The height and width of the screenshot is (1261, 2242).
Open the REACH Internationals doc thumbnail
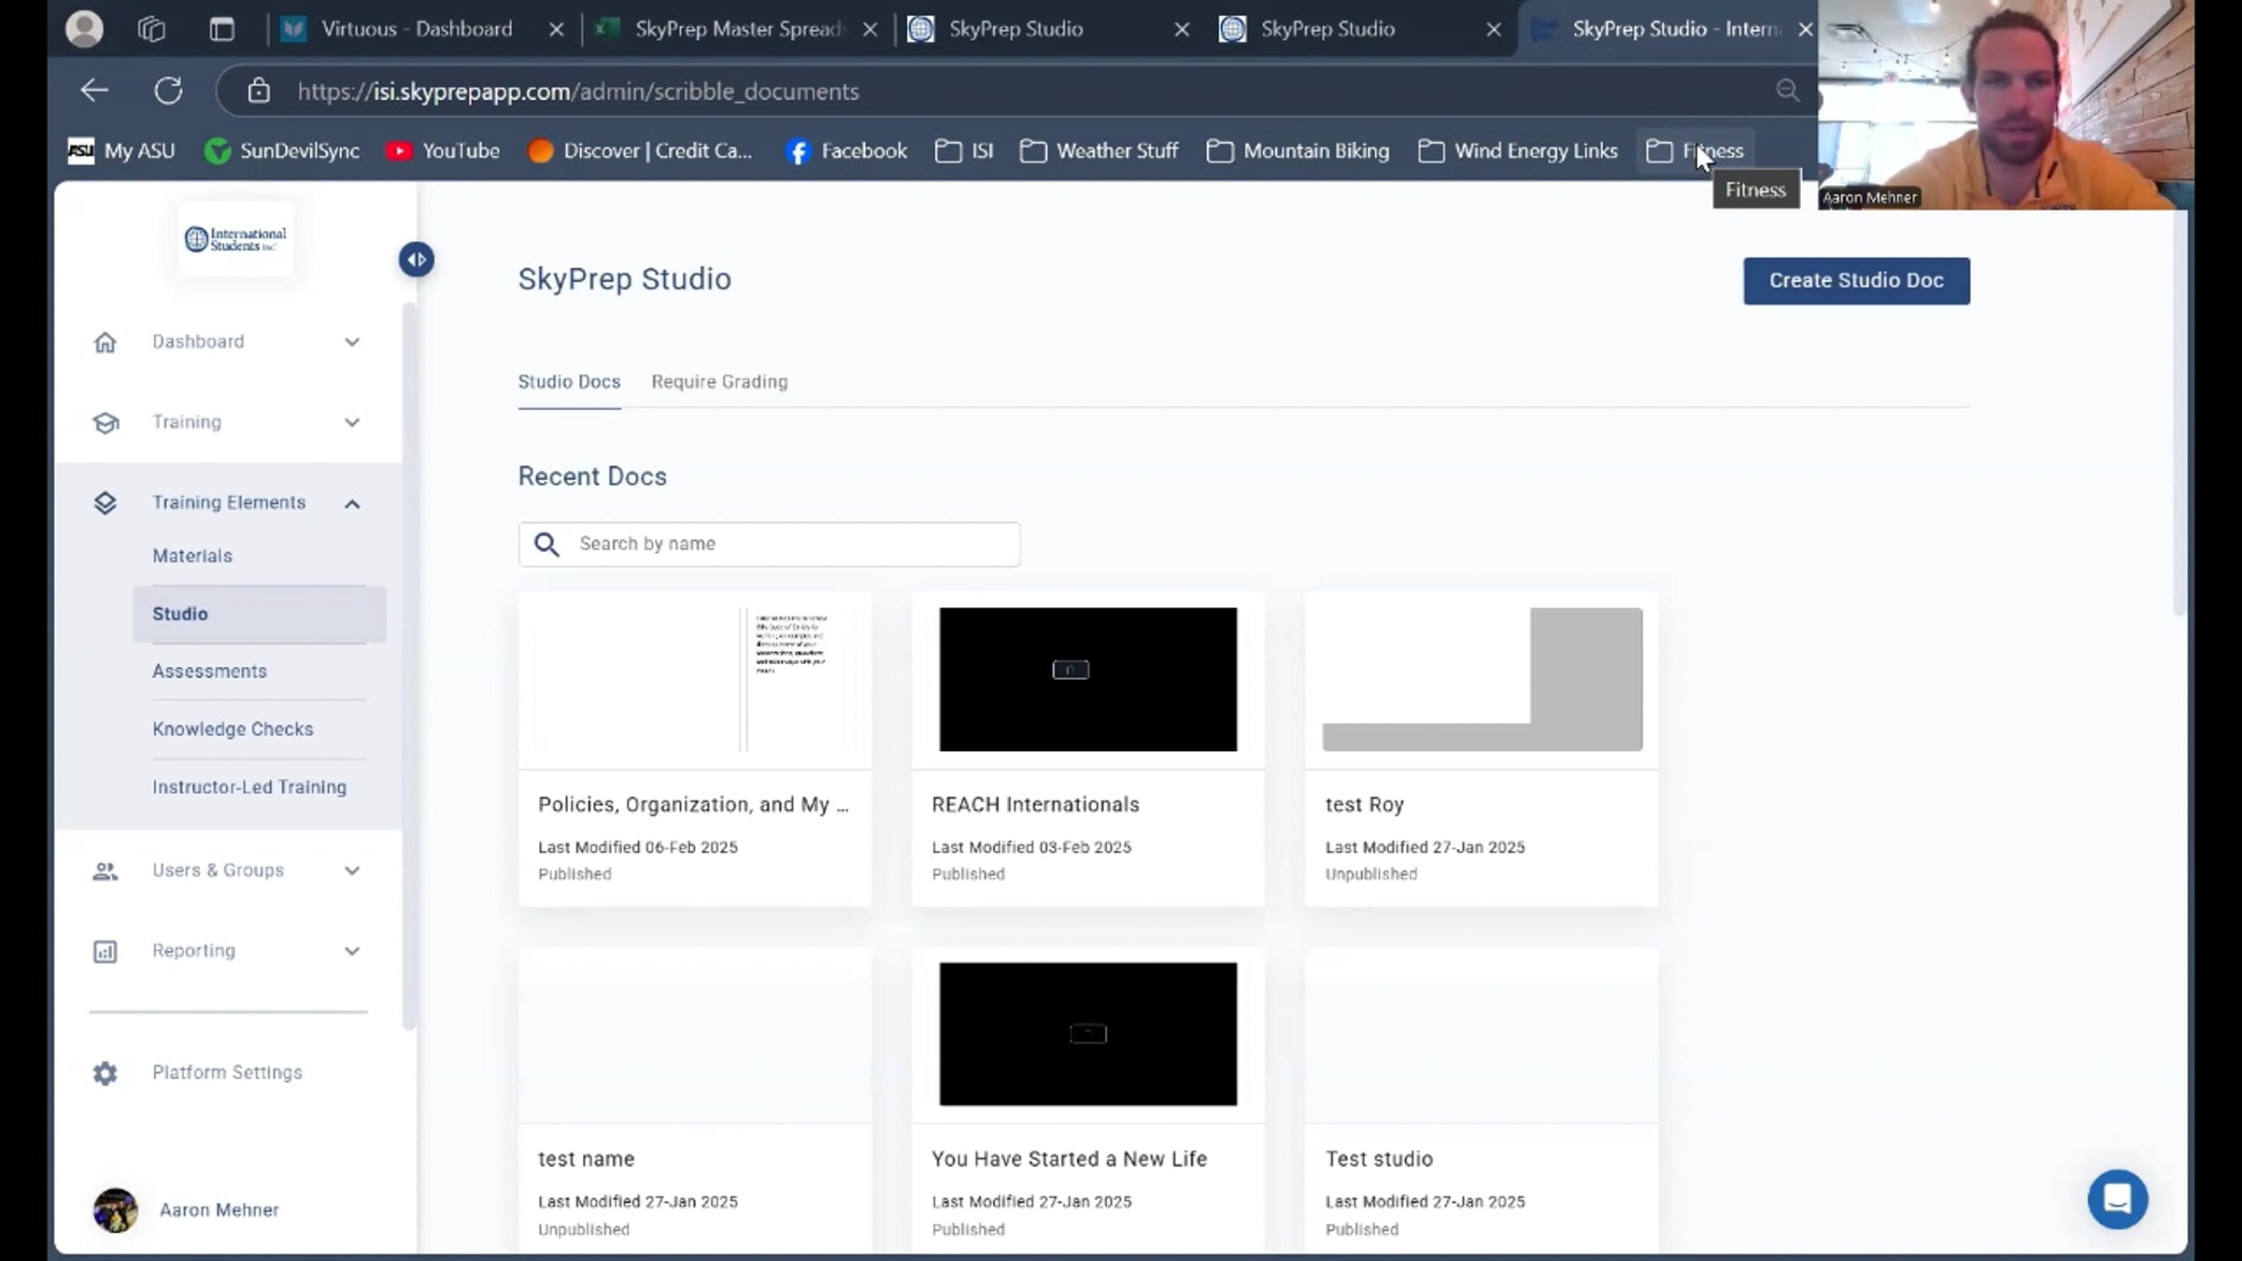(x=1087, y=680)
